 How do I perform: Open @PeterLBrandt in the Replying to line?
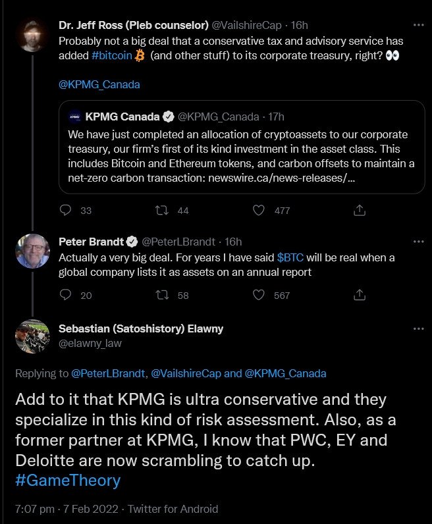click(108, 373)
